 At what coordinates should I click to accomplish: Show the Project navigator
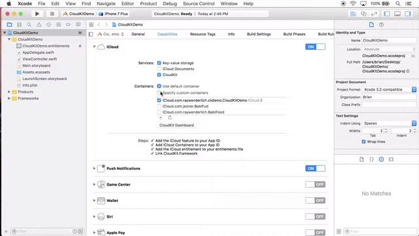[x=9, y=25]
